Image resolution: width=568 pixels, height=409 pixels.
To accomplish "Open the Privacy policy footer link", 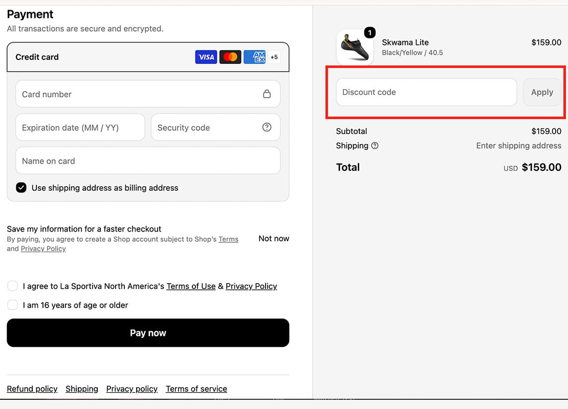I will 132,389.
